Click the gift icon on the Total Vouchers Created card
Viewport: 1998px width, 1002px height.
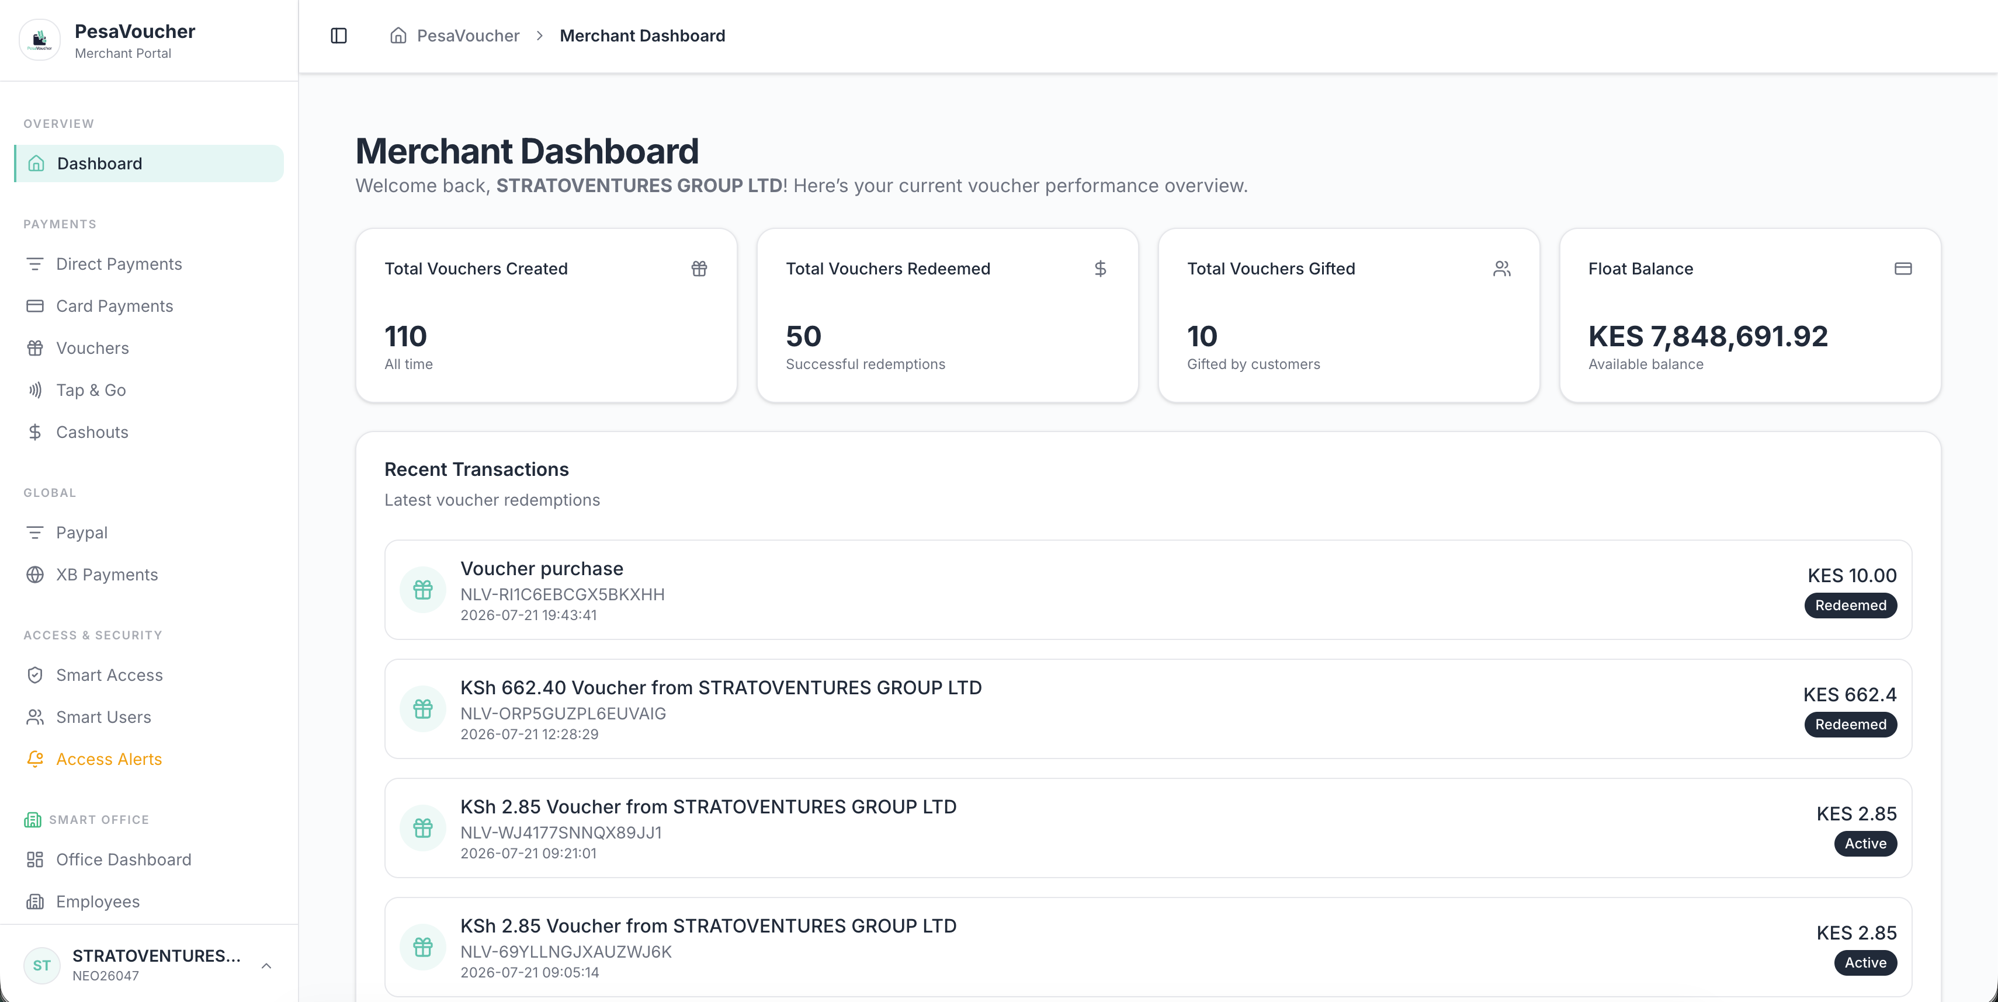699,269
